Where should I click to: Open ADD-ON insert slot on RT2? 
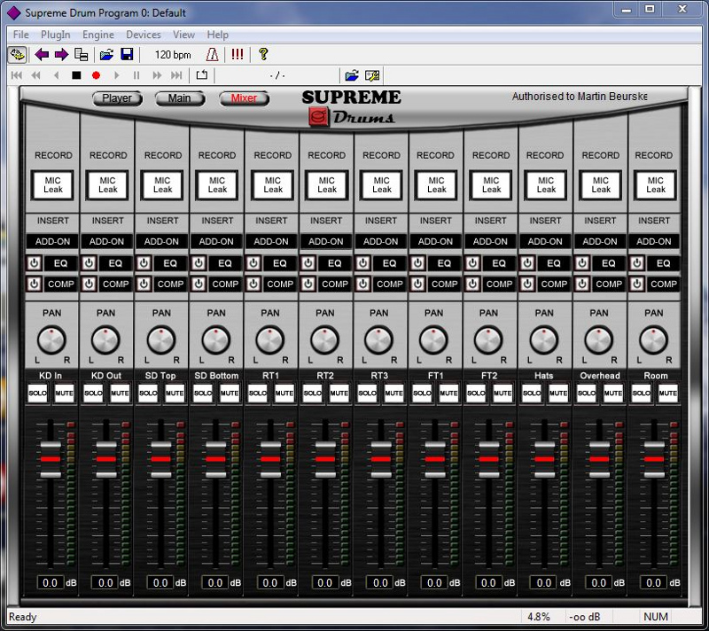[x=326, y=241]
